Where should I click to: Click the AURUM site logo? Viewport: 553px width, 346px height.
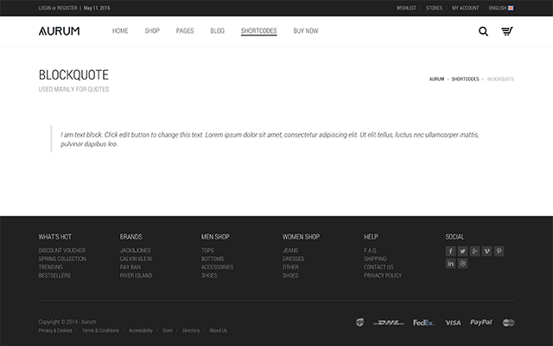pos(59,31)
